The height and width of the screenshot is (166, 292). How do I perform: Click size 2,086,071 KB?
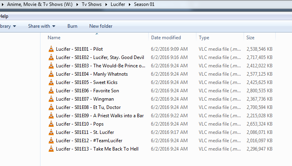point(259,132)
